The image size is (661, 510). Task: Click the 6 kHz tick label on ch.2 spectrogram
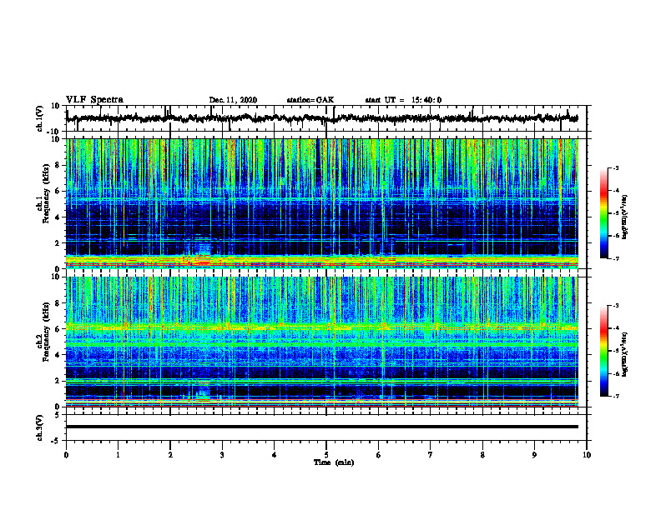[x=58, y=329]
